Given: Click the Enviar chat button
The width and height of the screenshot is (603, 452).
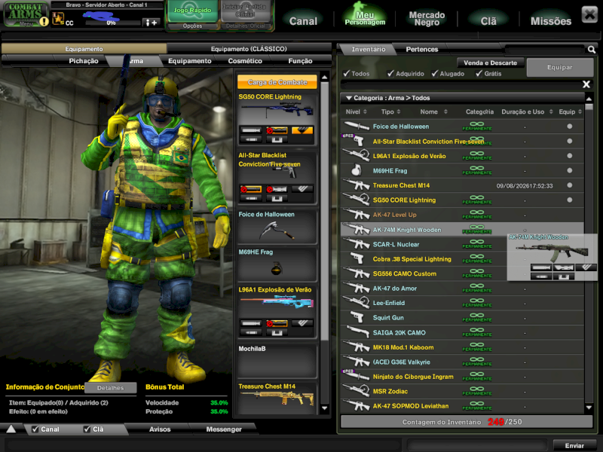Looking at the screenshot, I should point(574,445).
